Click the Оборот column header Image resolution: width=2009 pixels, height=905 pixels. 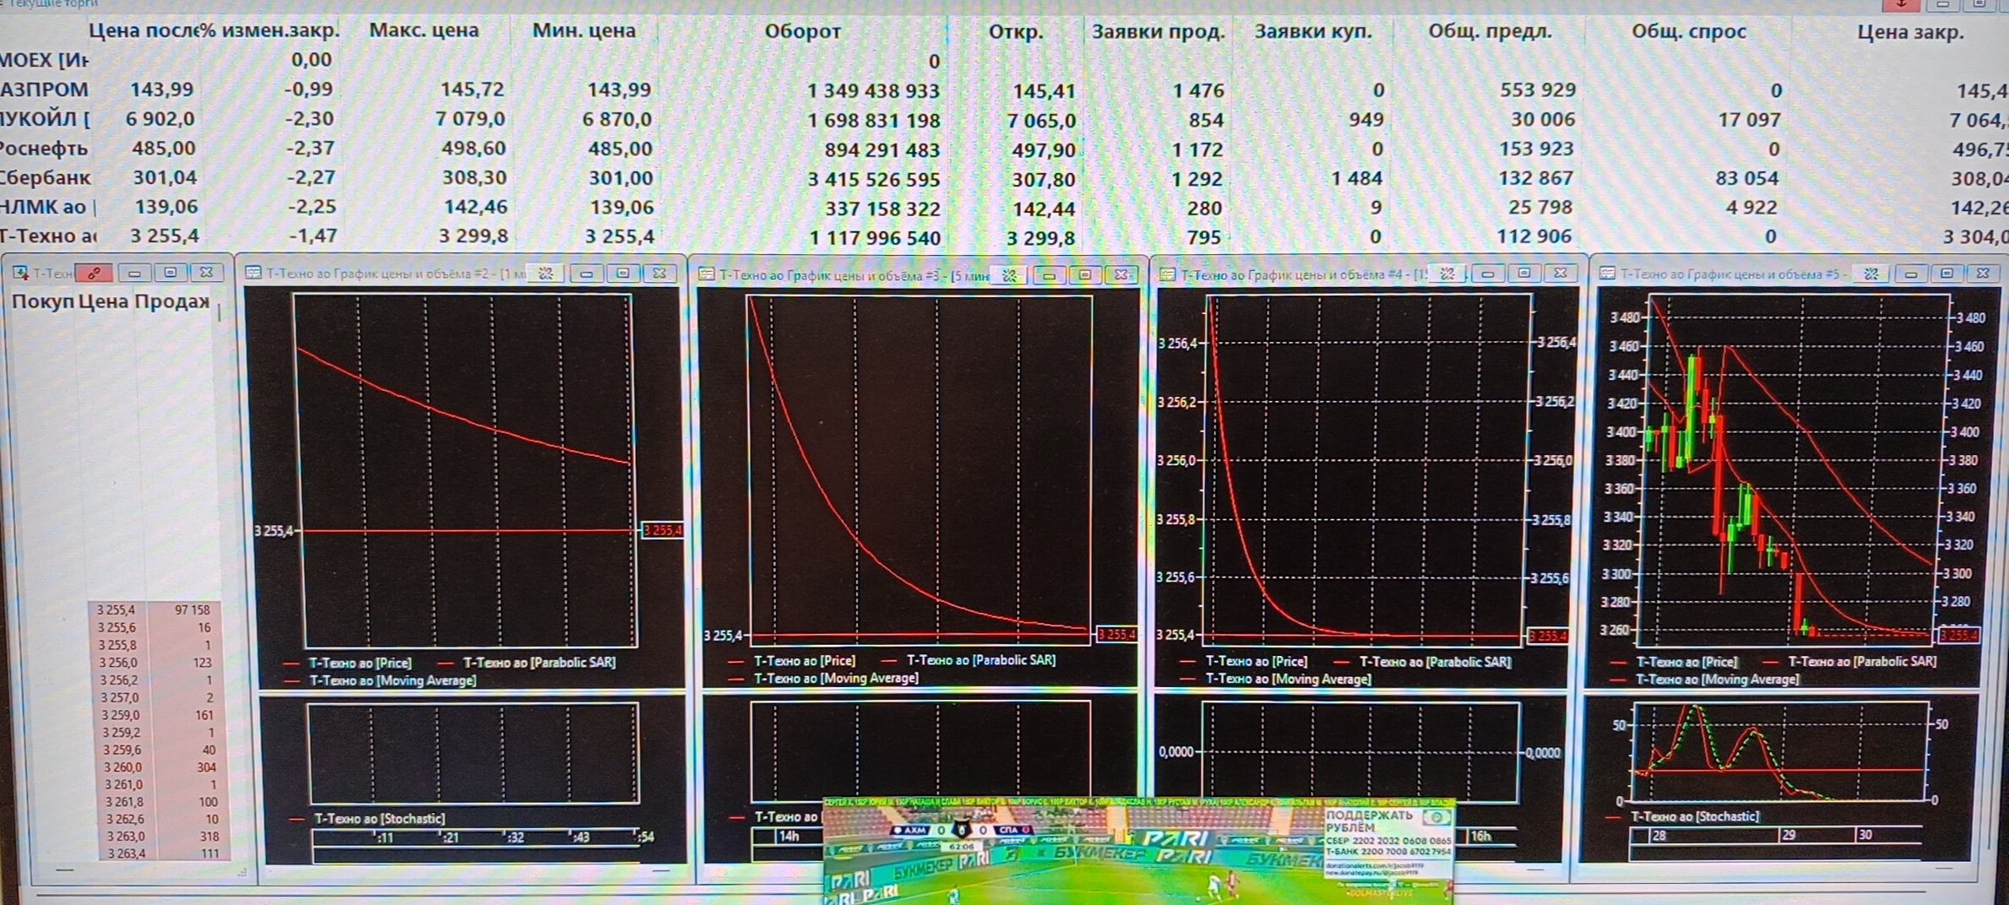coord(801,31)
